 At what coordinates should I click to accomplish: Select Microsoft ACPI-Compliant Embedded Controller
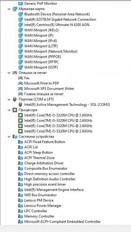pos(62,222)
